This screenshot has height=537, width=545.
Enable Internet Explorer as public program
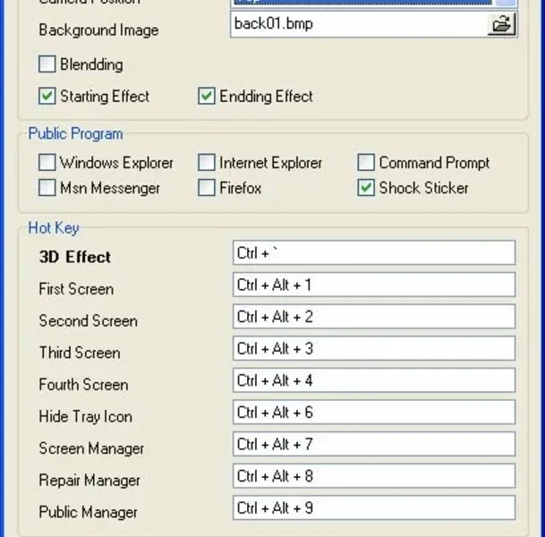[x=206, y=163]
